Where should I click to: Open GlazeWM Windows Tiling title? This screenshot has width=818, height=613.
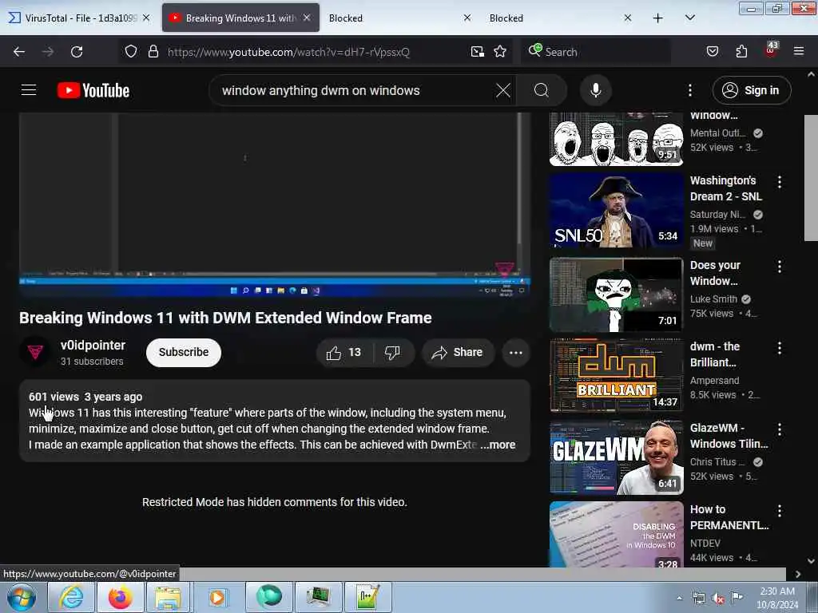point(729,436)
